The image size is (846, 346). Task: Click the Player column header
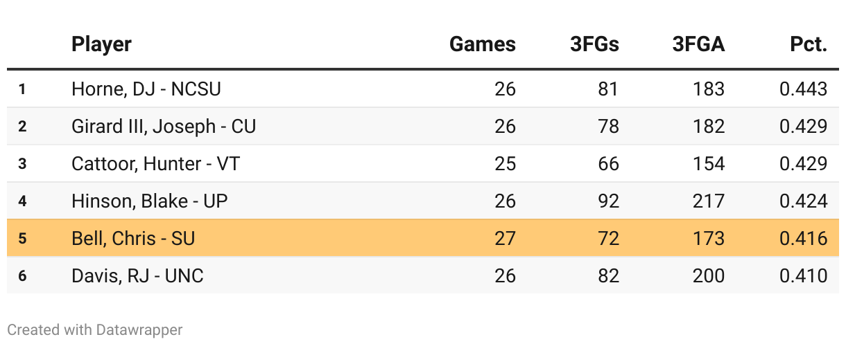[x=101, y=44]
